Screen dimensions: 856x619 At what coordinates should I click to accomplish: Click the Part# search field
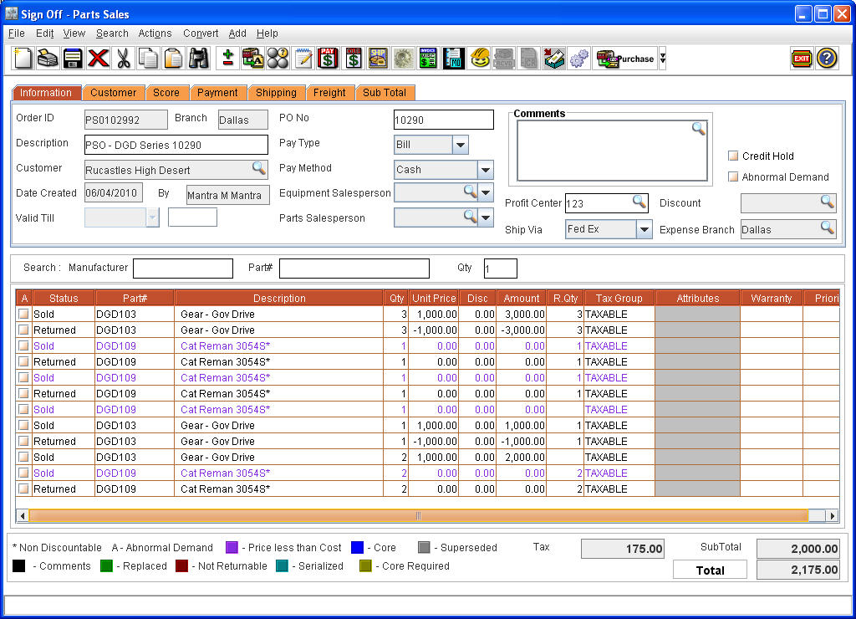click(x=354, y=269)
